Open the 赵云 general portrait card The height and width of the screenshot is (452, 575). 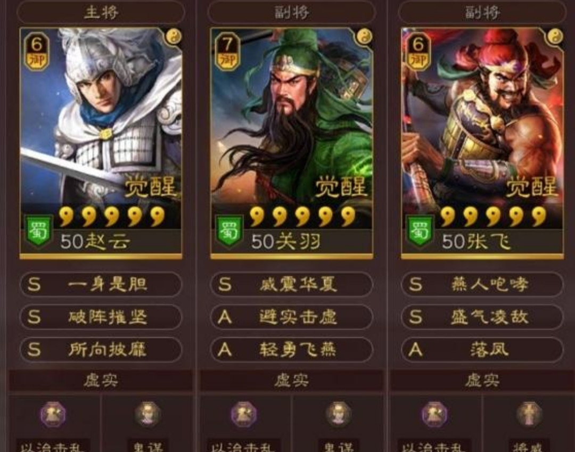pyautogui.click(x=101, y=143)
